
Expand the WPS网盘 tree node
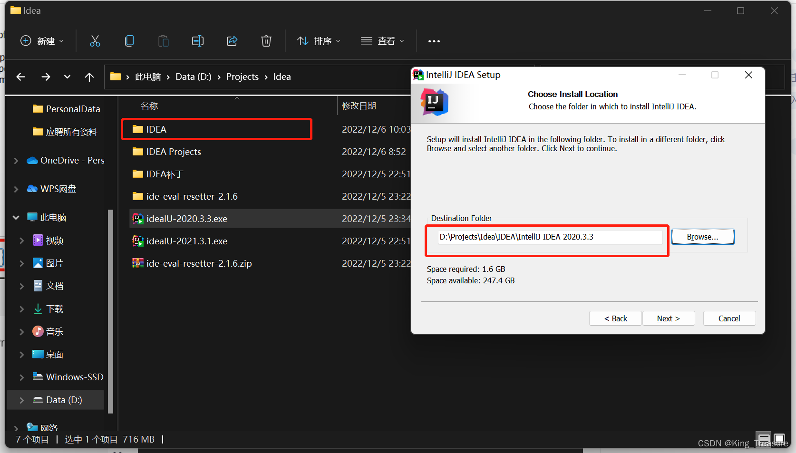click(16, 189)
